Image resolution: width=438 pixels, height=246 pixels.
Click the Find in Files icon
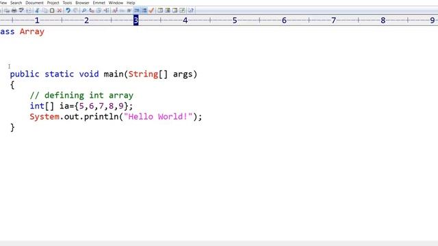click(99, 11)
